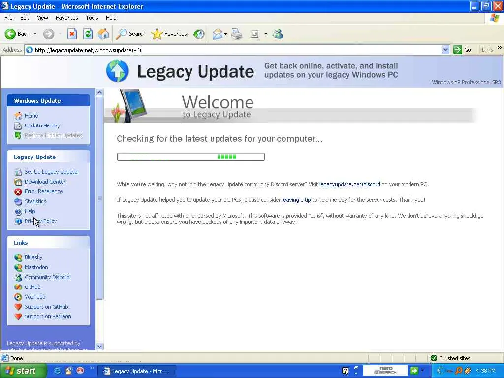Click the taskbar clock showing 4:38 PM

[x=486, y=371]
